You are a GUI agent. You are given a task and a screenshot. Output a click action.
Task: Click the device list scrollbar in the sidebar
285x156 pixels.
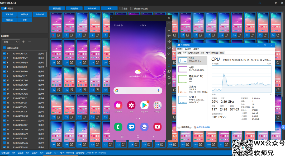[x=46, y=59]
